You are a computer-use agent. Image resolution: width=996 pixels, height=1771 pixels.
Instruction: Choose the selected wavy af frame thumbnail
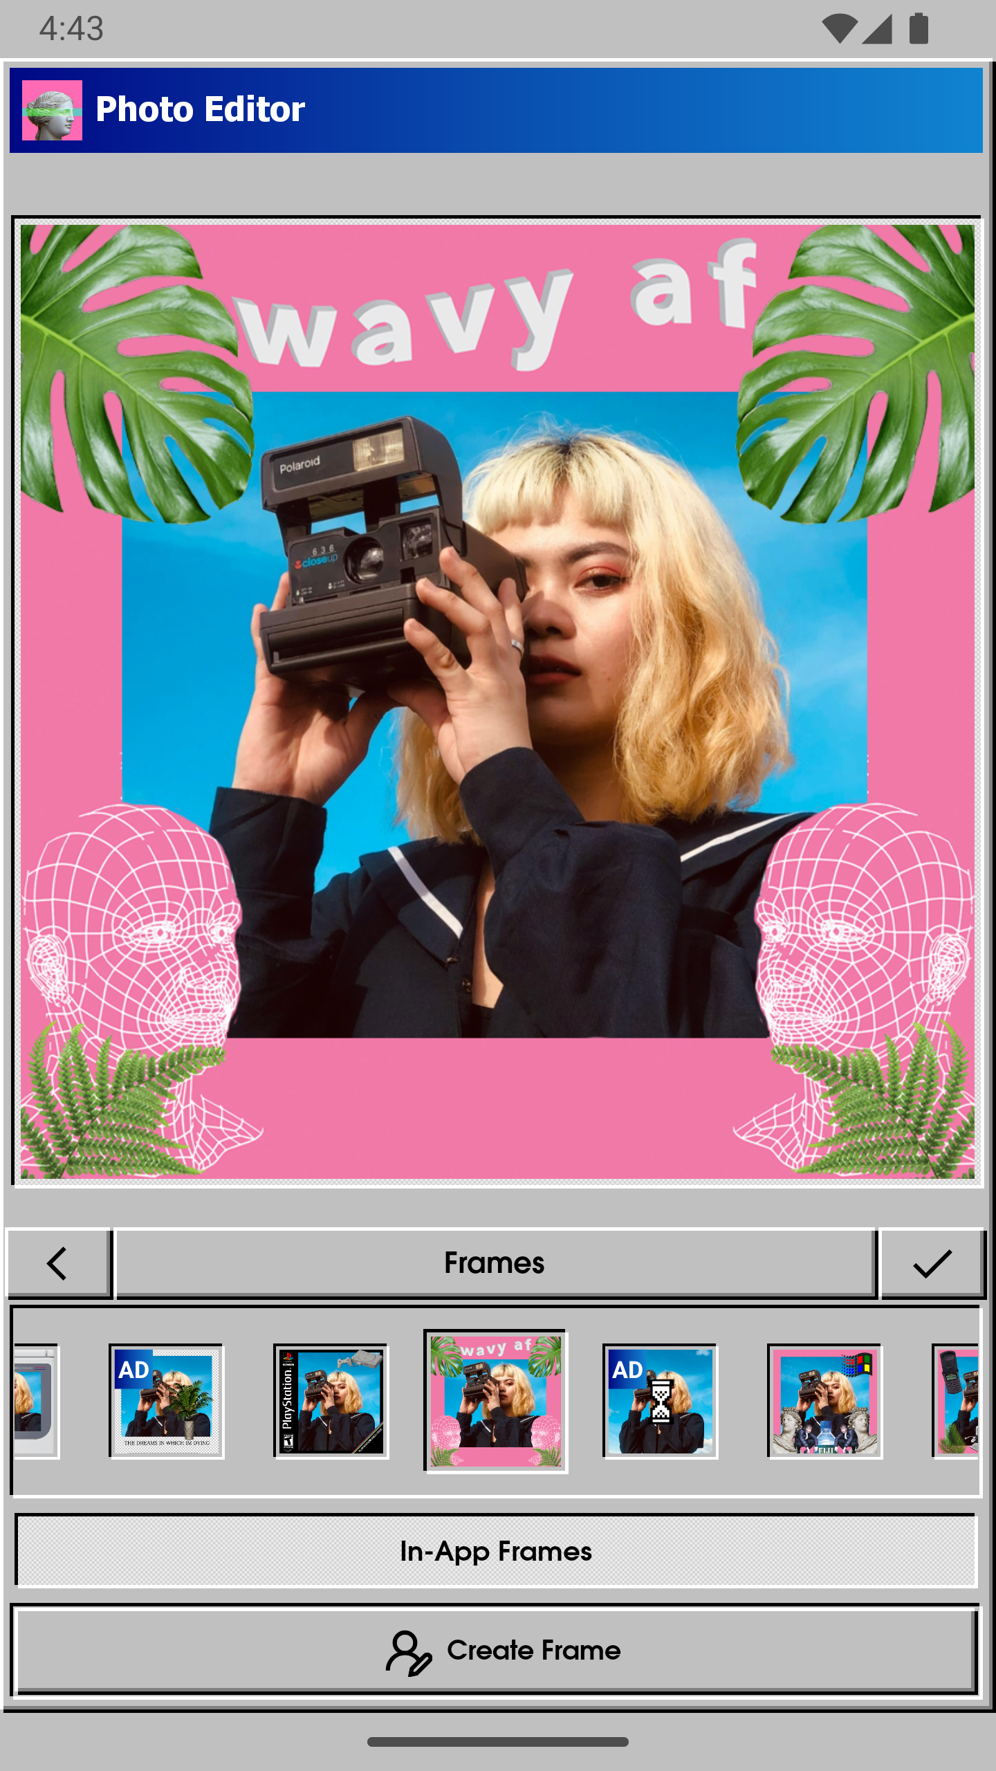coord(496,1402)
